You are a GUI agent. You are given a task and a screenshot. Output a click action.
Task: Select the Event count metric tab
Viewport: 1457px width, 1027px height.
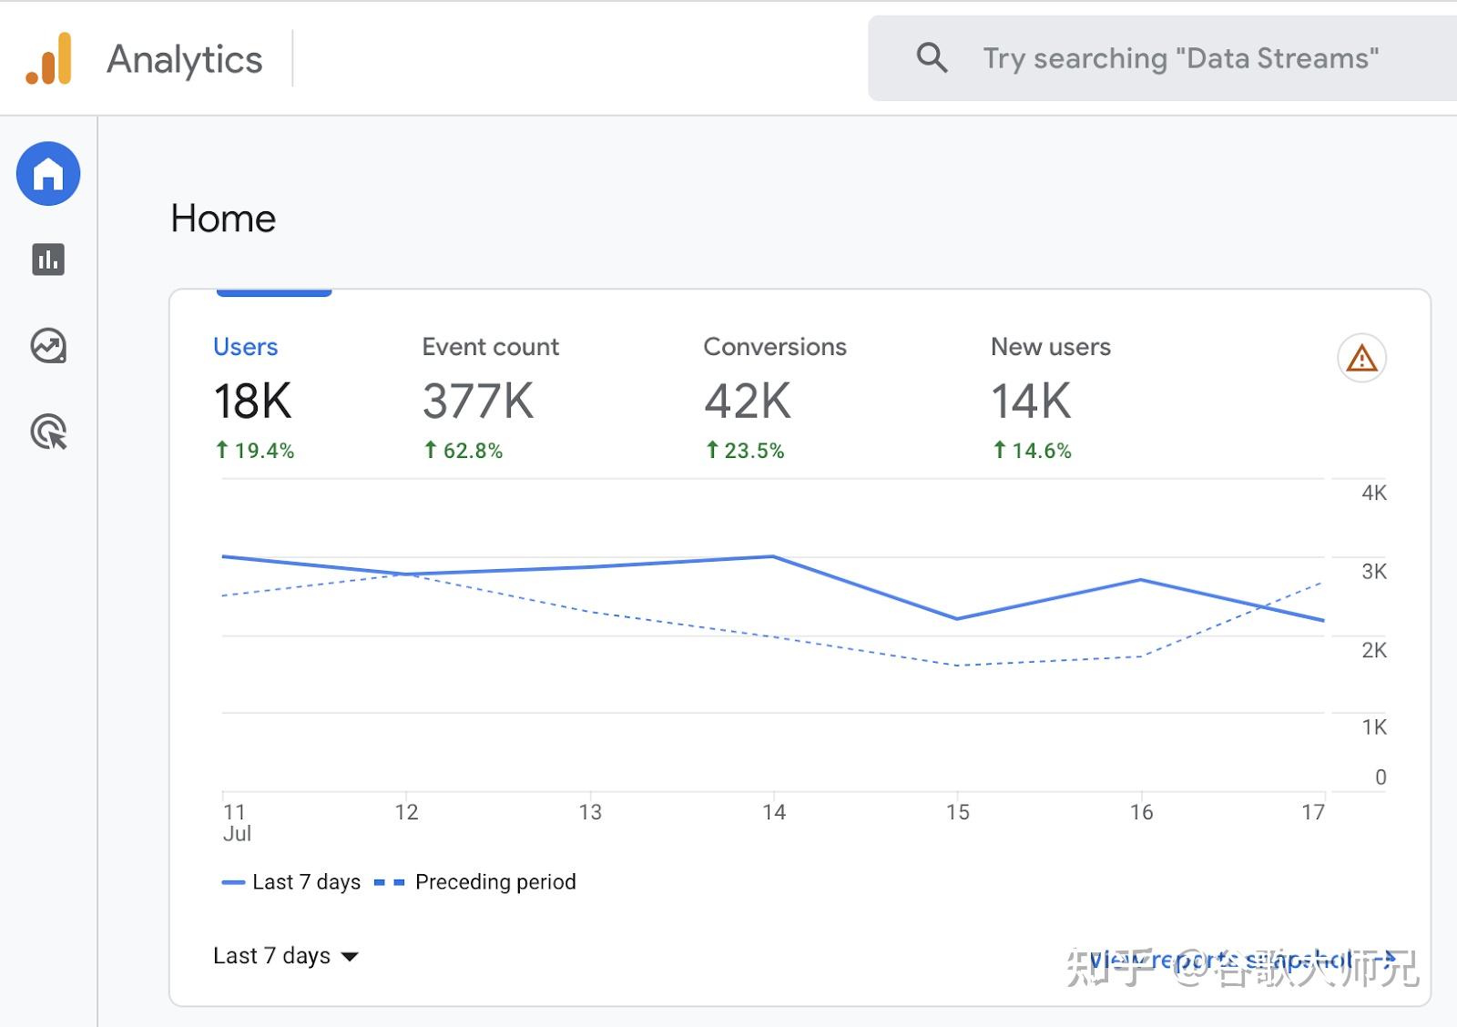[x=491, y=398]
